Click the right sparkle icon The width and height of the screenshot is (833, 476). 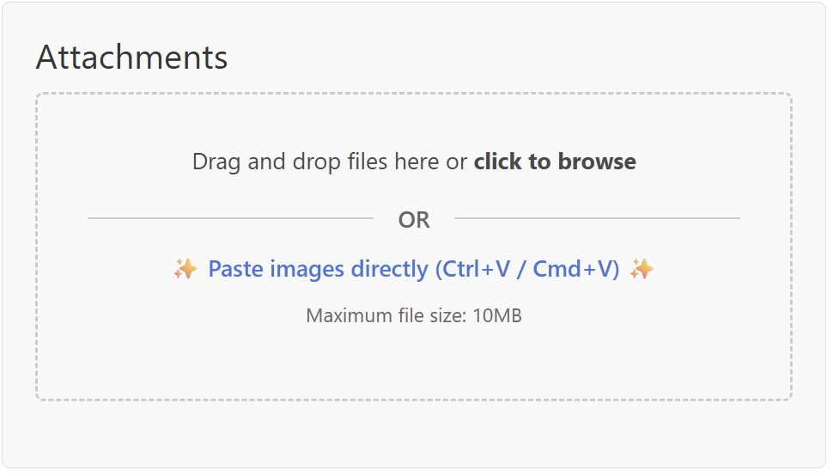tap(641, 270)
